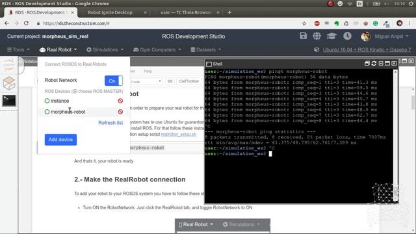Click the save project floppy icon
This screenshot has width=416, height=234.
(x=304, y=36)
